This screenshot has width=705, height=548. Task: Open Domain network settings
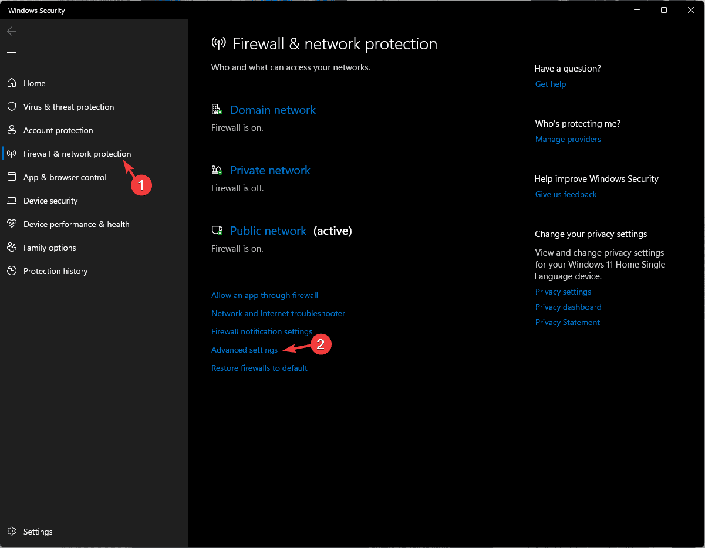(x=272, y=110)
